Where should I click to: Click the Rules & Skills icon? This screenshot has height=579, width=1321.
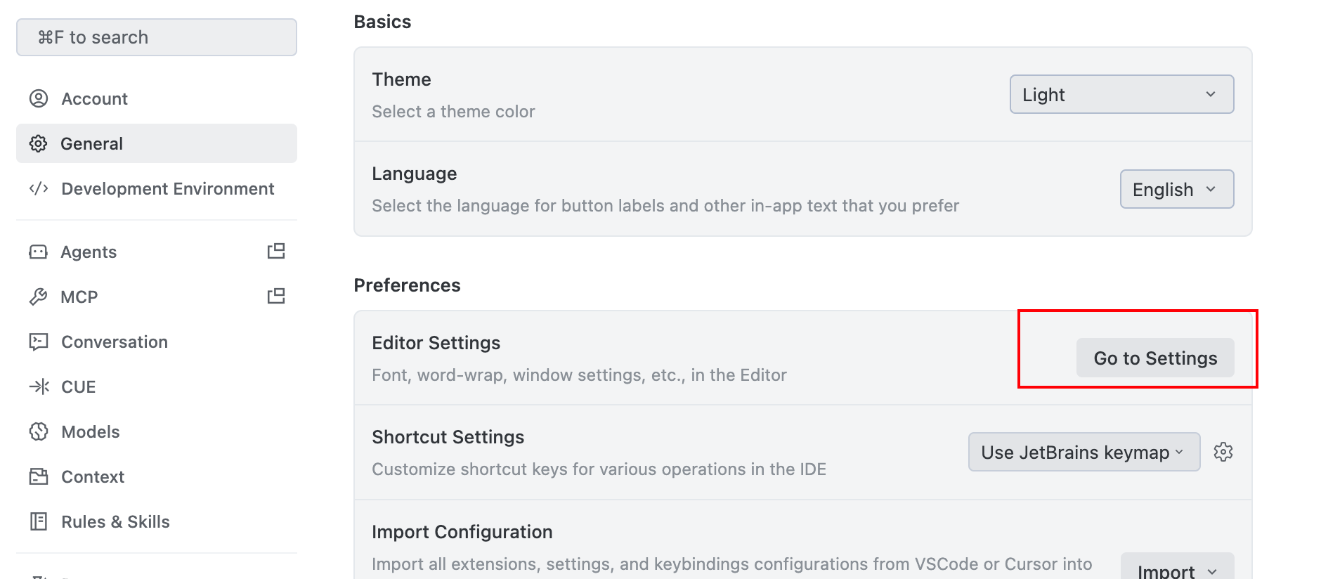[39, 521]
